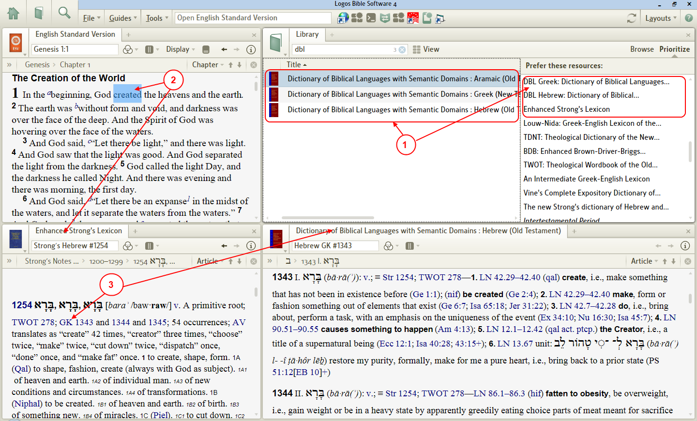Click the ESV book cover icon
This screenshot has height=421, width=697.
coord(16,42)
